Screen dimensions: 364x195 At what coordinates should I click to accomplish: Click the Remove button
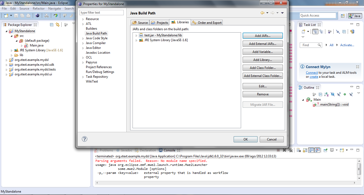coord(263,94)
